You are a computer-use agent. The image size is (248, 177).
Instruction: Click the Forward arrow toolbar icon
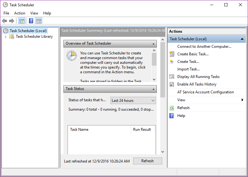(x=12, y=21)
